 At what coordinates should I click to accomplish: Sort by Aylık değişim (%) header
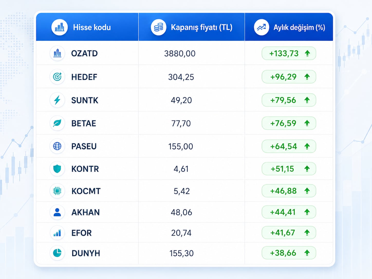289,27
